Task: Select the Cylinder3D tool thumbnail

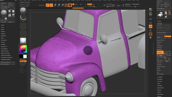Action: (x=166, y=13)
